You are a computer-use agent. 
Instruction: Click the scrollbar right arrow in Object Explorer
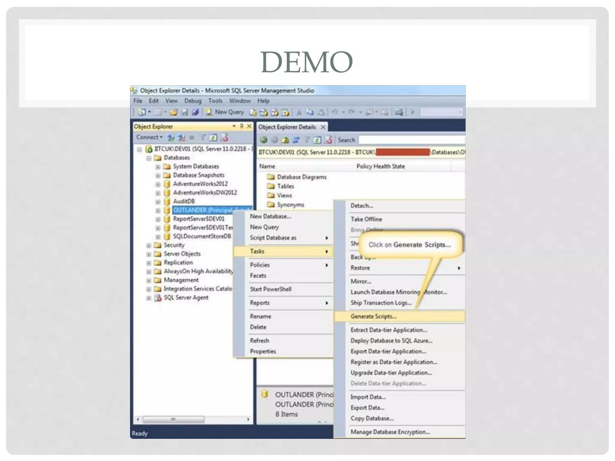(248, 419)
